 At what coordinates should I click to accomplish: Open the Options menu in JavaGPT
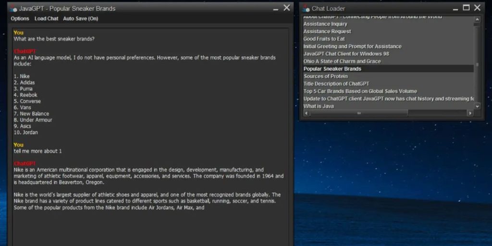20,19
